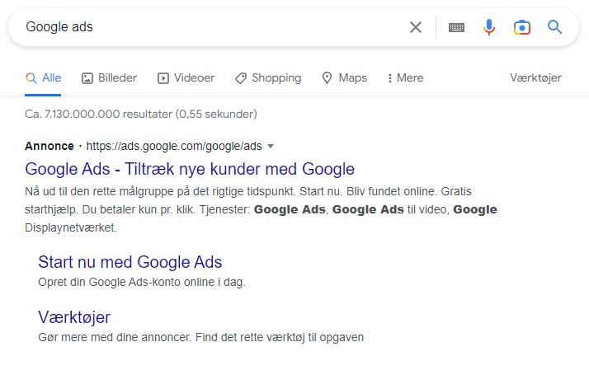Viewport: 589px width, 370px height.
Task: Click the Shopping tag icon
Action: click(241, 78)
